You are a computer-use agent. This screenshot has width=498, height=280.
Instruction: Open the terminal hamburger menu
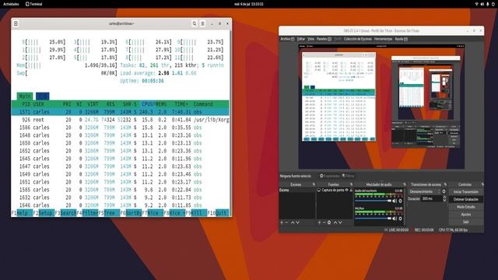202,23
